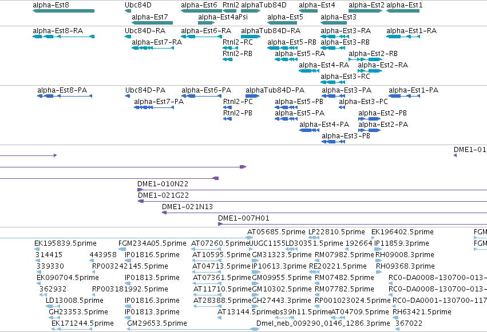This screenshot has width=487, height=332.
Task: Click the alpha-Est3-PC protein label
Action: 363,102
